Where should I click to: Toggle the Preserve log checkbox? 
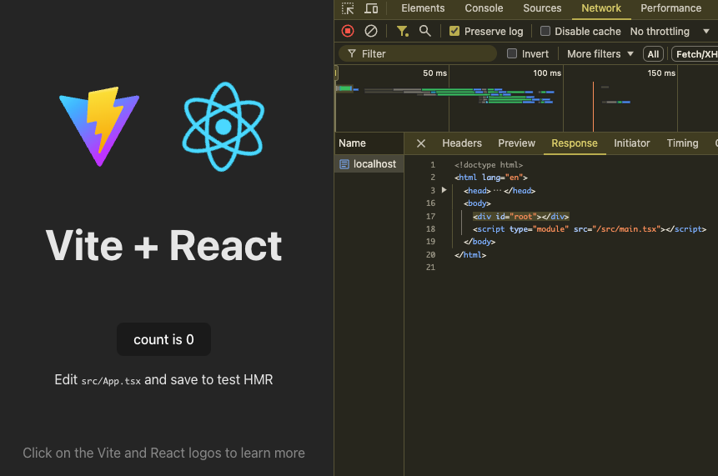(x=454, y=31)
